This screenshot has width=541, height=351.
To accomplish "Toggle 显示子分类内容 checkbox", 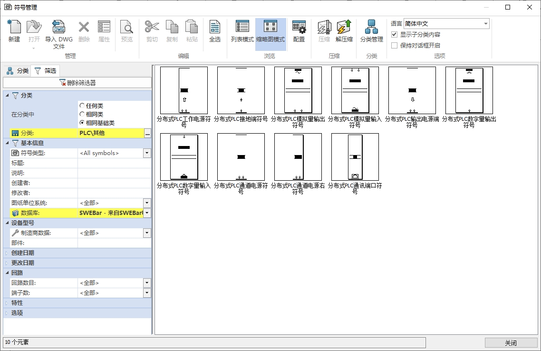I will (394, 35).
